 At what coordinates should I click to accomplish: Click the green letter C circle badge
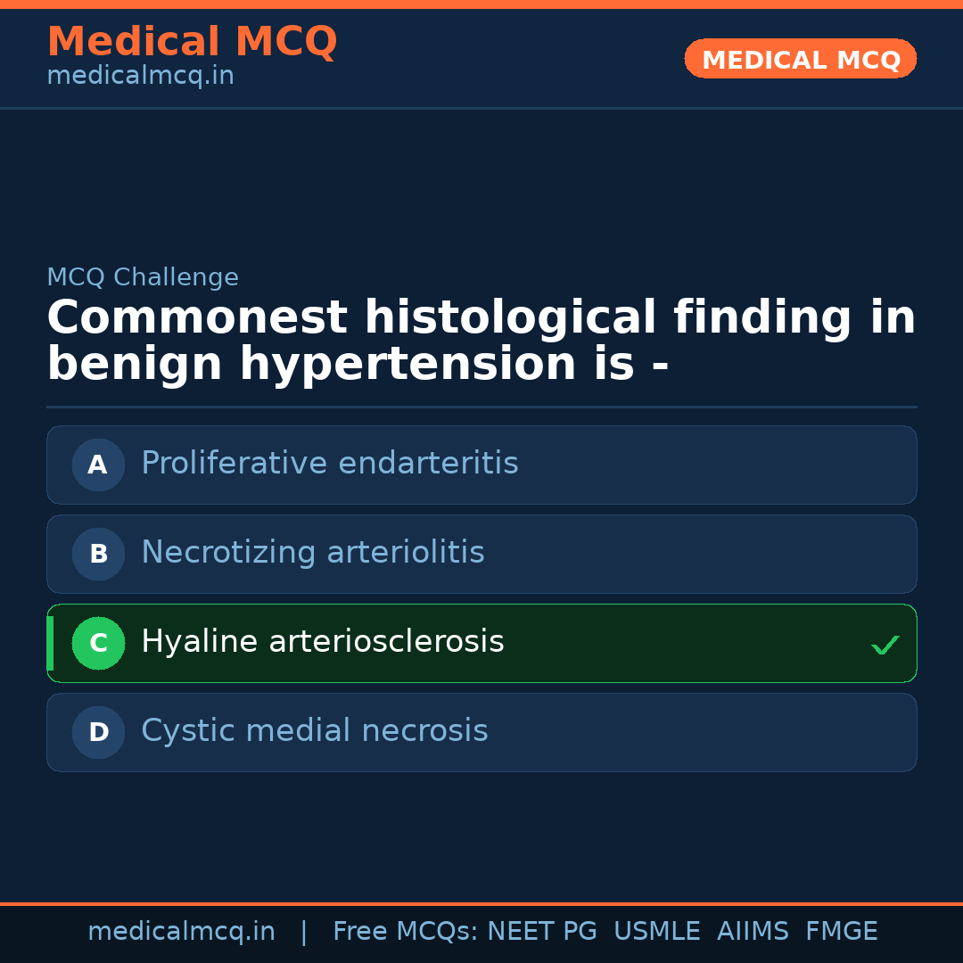pyautogui.click(x=98, y=643)
